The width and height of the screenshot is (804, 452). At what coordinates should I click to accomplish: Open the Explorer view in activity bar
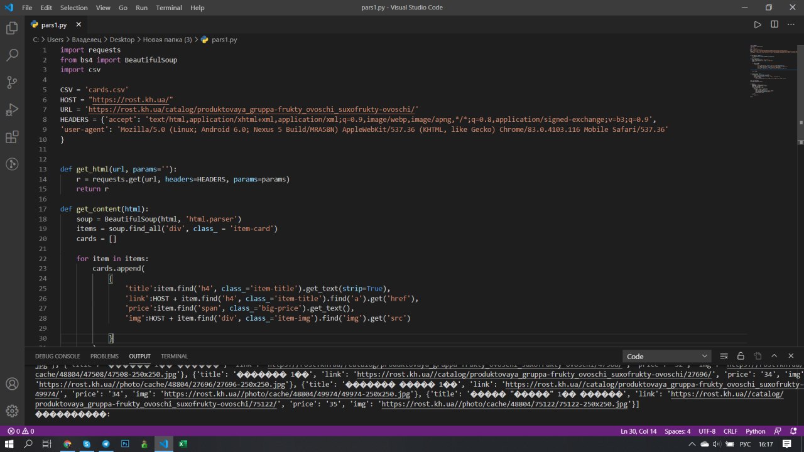12,28
